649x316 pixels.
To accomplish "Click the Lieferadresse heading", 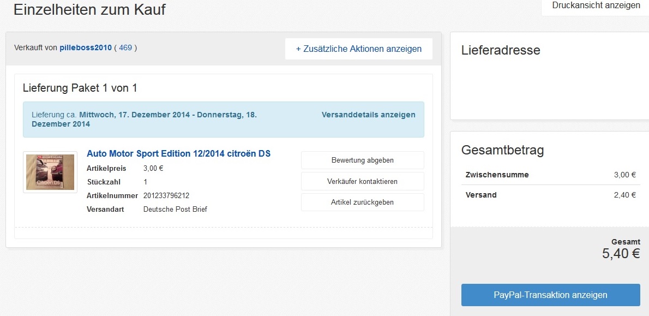I will point(501,51).
